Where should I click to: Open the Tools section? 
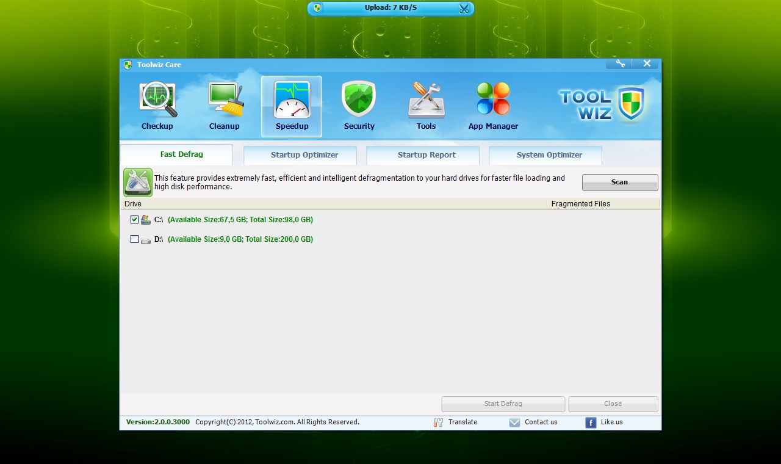[x=426, y=107]
